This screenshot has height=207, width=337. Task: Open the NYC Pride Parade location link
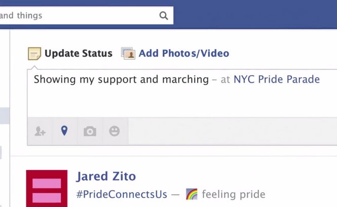[x=277, y=79]
